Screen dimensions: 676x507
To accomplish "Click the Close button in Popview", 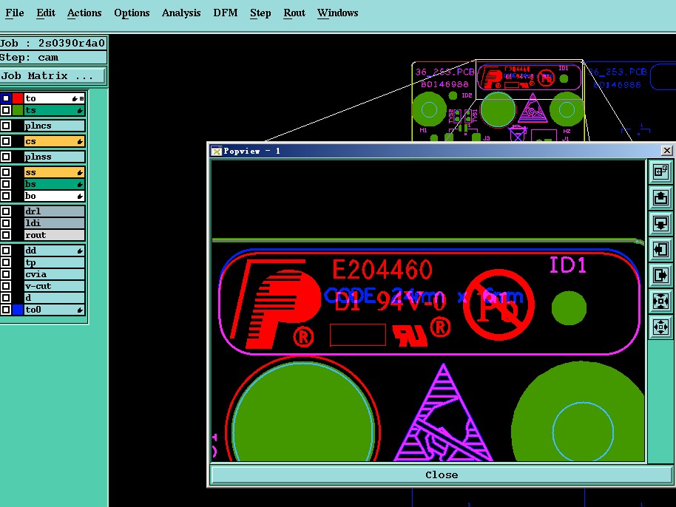I will pos(442,474).
